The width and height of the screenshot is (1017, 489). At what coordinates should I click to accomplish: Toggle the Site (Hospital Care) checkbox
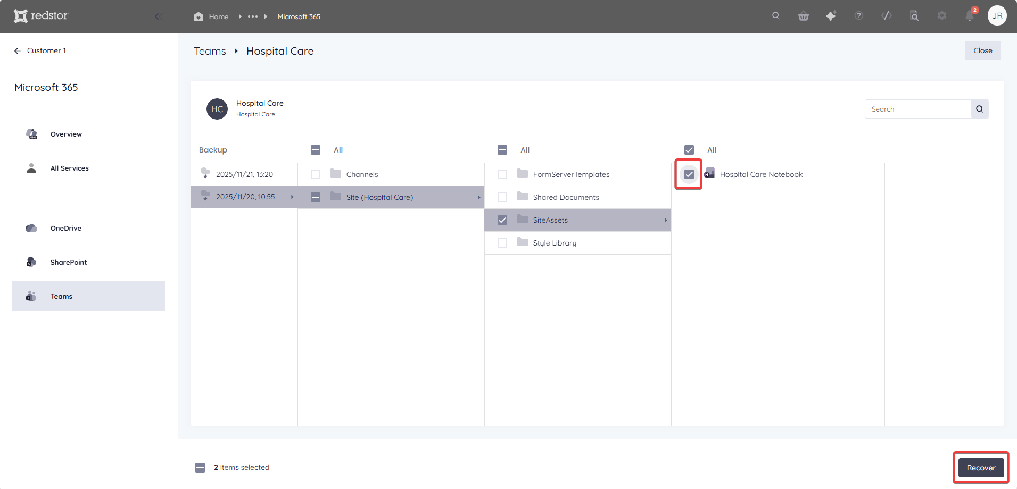click(316, 197)
